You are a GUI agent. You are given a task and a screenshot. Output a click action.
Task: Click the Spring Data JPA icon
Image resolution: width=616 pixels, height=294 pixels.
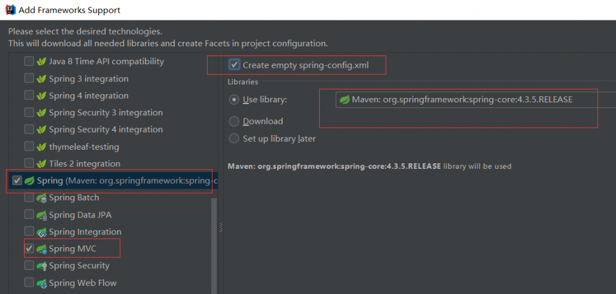pos(42,215)
